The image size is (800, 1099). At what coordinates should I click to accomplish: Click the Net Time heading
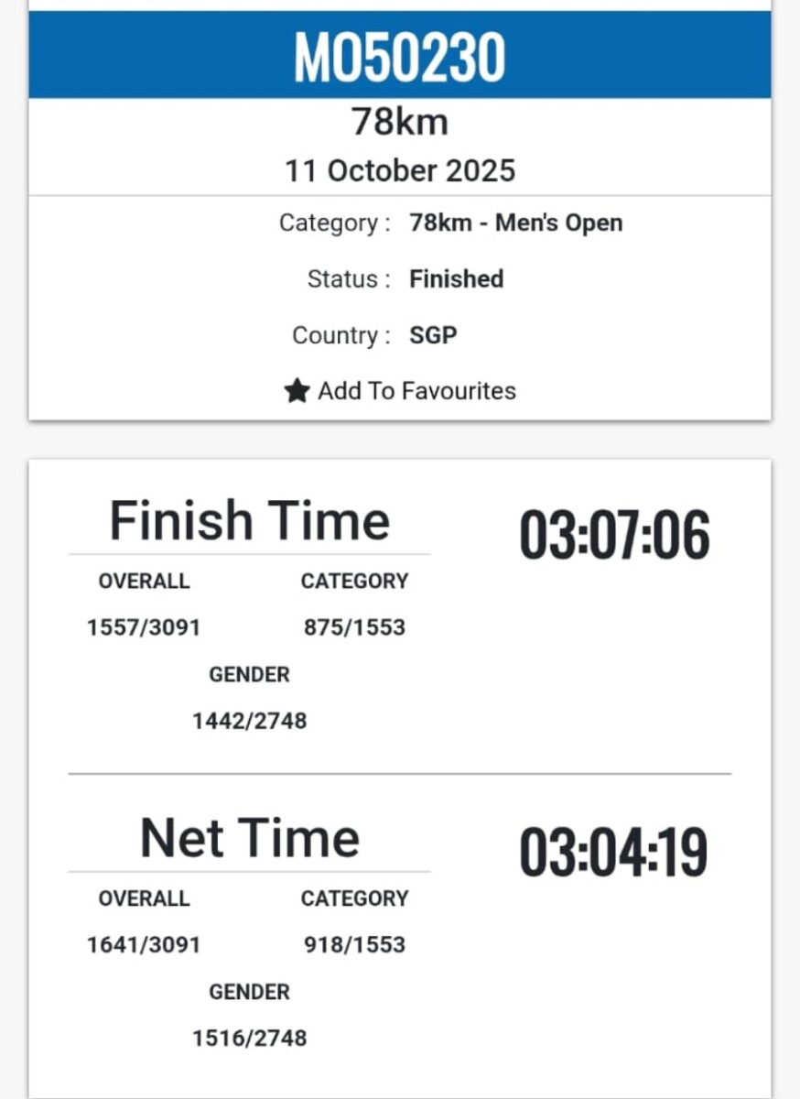tap(249, 838)
